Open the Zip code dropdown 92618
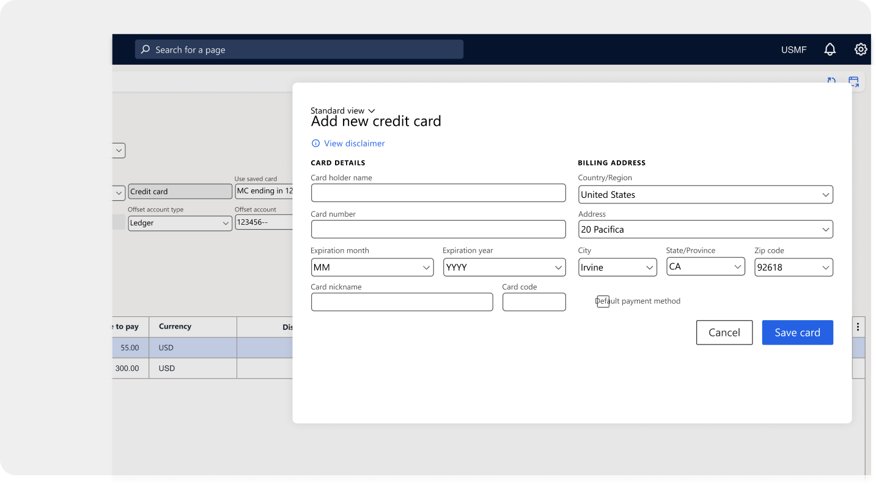This screenshot has height=485, width=876. (793, 268)
